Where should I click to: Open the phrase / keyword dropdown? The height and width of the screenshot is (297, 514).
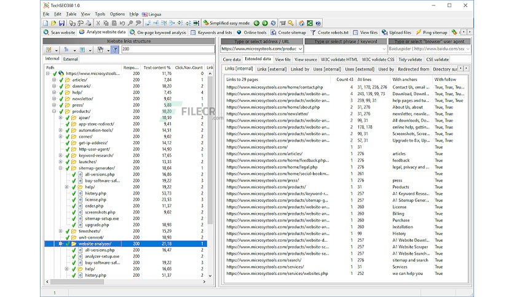point(384,48)
